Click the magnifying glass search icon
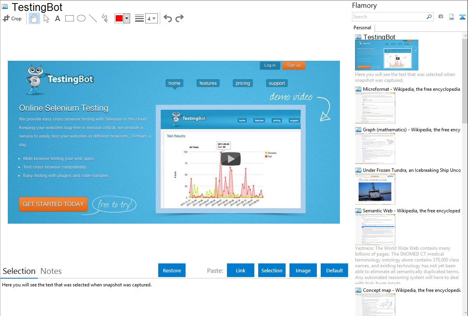Viewport: 468px width, 316px height. (429, 17)
